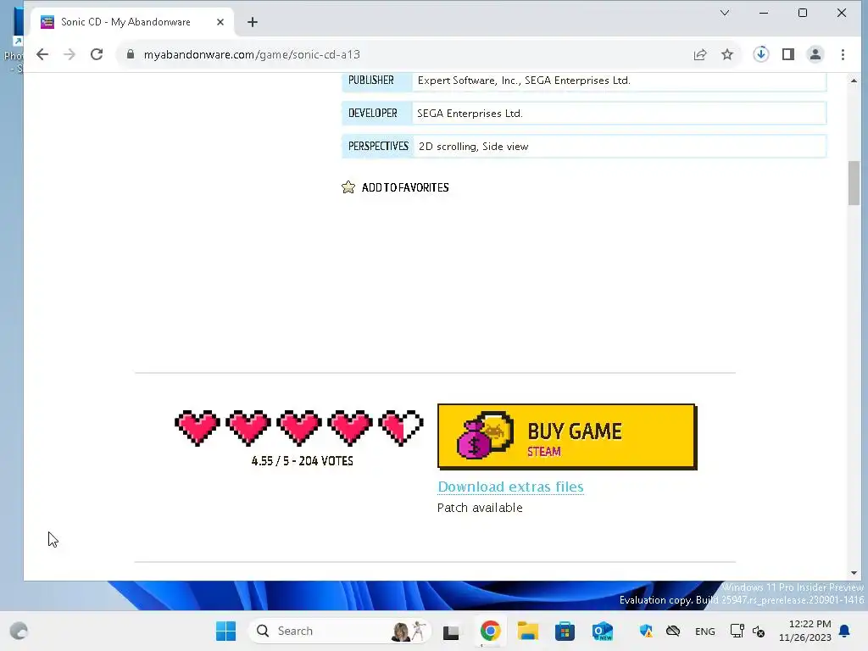Open the Download extras files link
The image size is (868, 651).
point(510,487)
